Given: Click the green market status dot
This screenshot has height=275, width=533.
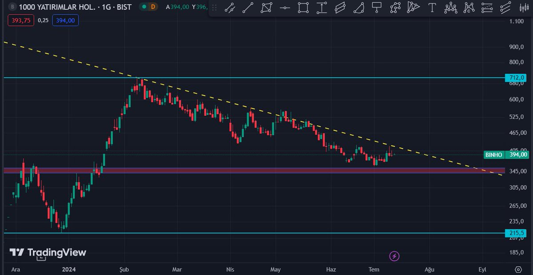Looking at the screenshot, I should pos(144,7).
